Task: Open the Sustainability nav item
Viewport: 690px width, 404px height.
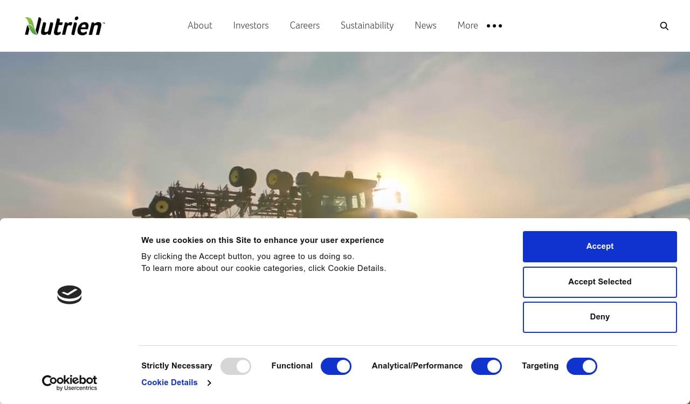Action: [x=367, y=25]
